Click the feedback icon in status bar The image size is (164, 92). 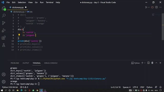click(x=156, y=87)
